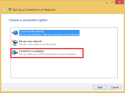Image resolution: width=125 pixels, height=93 pixels.
Task: Click the dial-up or VPN connection description
Action: click(48, 54)
